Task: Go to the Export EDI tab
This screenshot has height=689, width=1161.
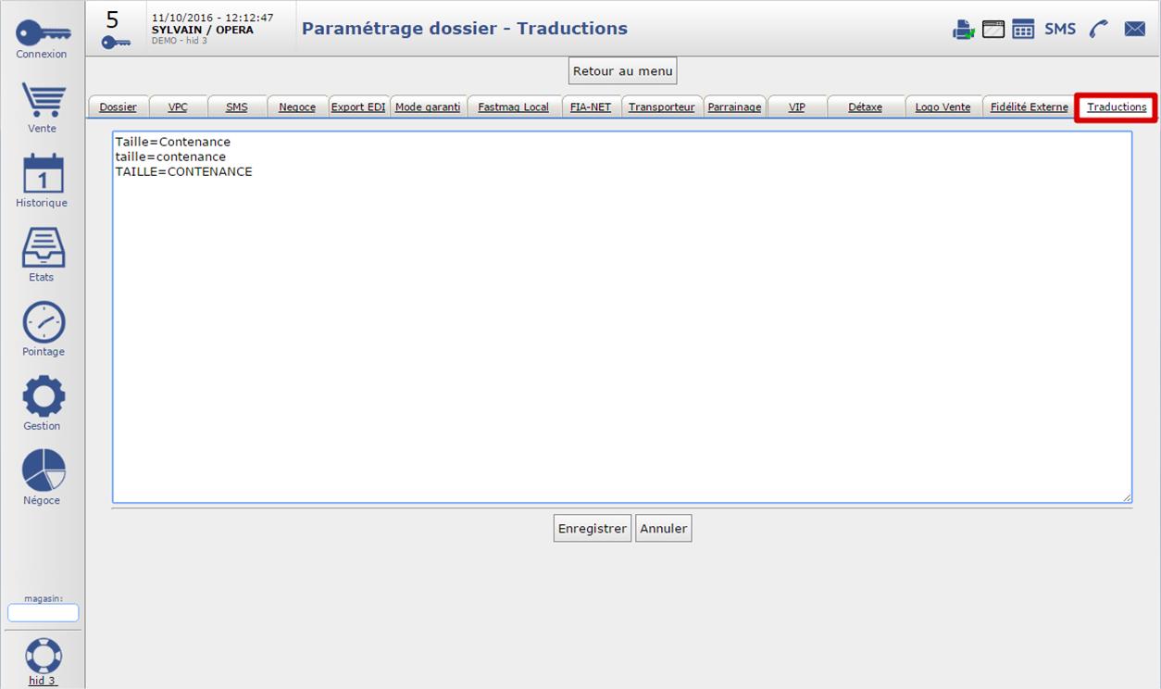Action: (x=358, y=107)
